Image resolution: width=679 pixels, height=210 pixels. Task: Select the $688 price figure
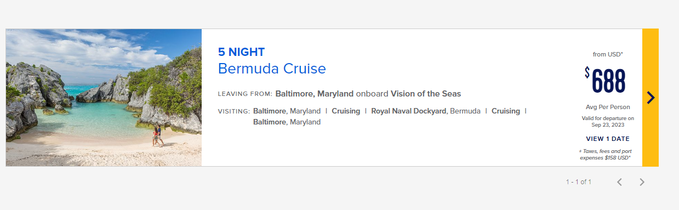(x=605, y=81)
